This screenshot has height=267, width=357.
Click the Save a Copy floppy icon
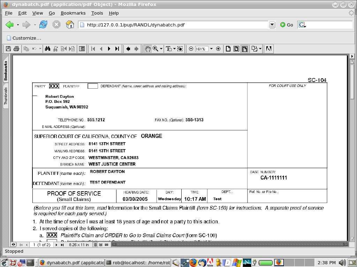coord(8,49)
